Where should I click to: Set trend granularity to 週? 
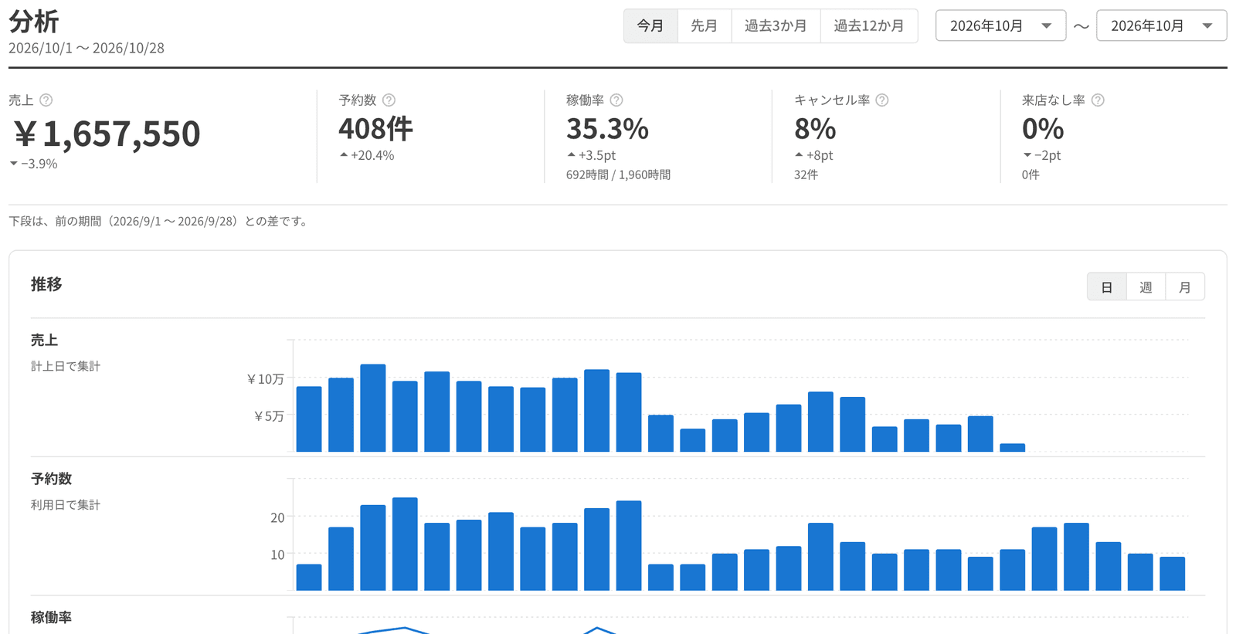coord(1146,287)
